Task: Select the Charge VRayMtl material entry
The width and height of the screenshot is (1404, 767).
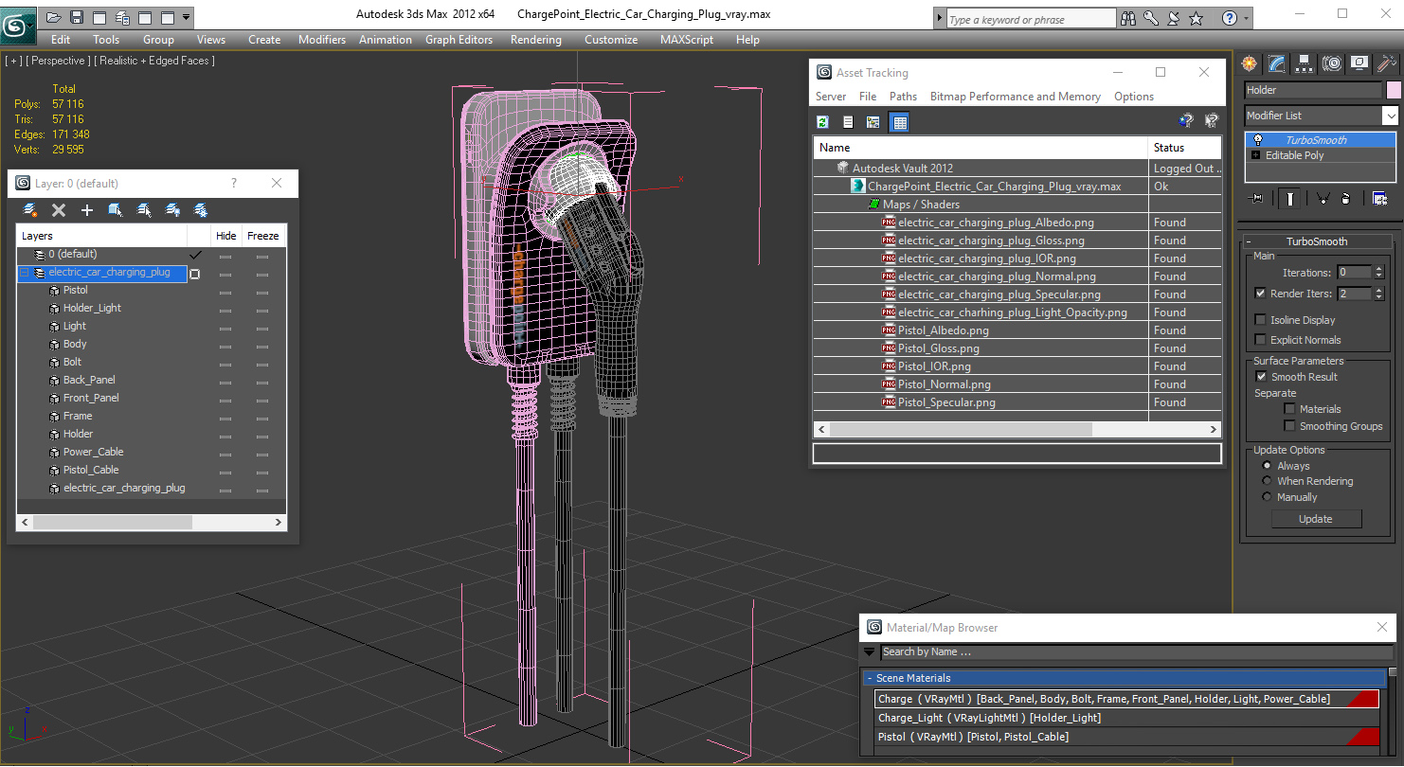Action: (1126, 699)
